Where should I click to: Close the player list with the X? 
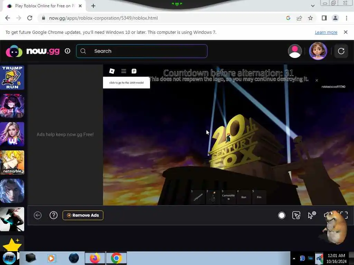coord(317,80)
